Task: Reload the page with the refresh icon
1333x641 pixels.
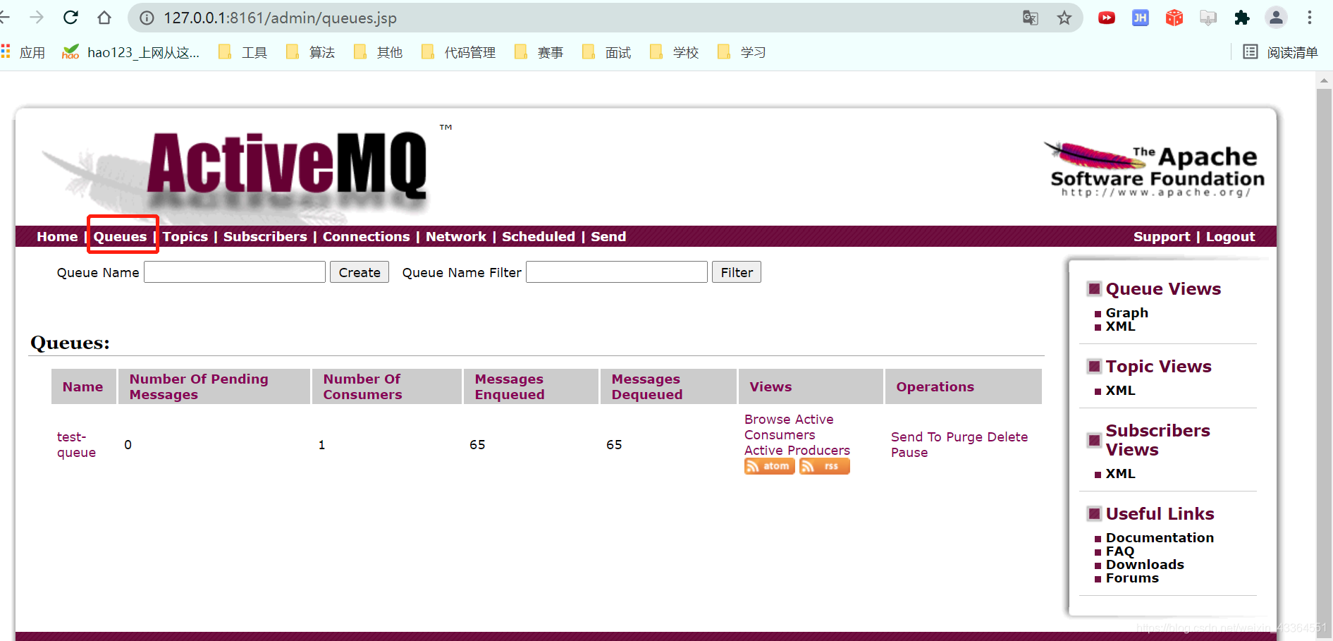Action: point(70,18)
